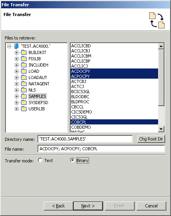Click the FIXLIB folder icon

click(24, 59)
